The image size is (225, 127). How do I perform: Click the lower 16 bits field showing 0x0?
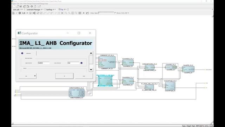click(x=73, y=63)
